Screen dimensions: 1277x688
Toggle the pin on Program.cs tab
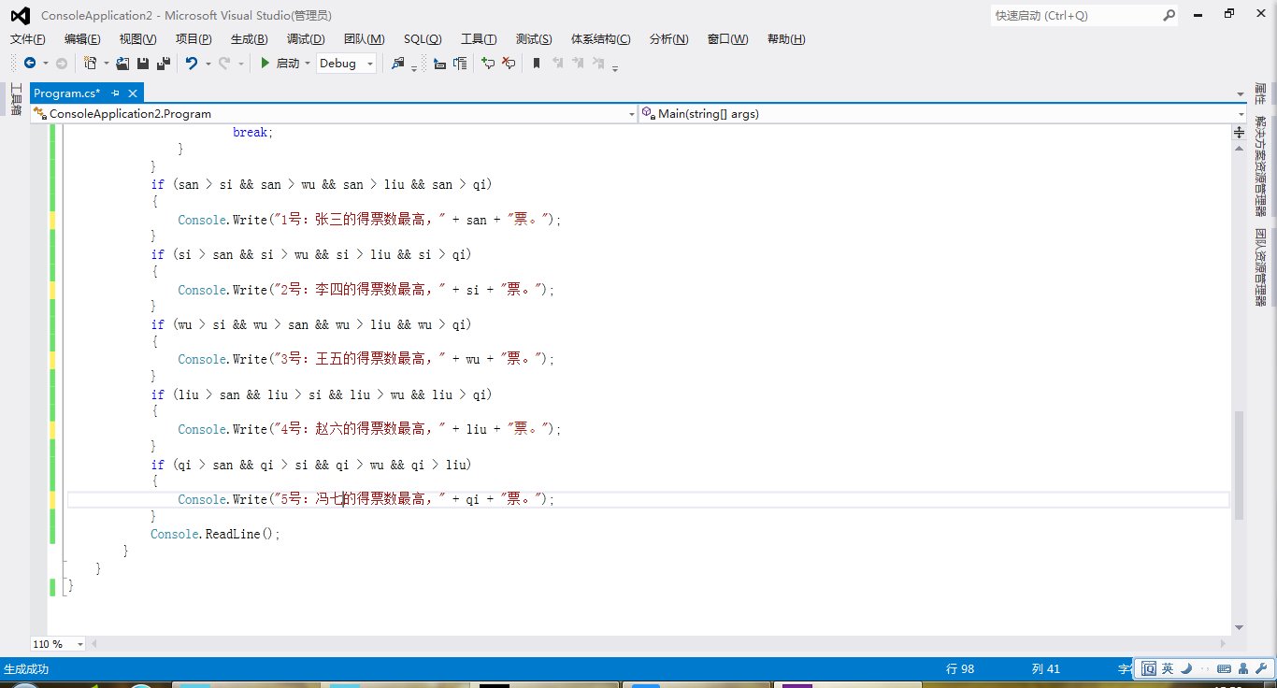click(116, 93)
